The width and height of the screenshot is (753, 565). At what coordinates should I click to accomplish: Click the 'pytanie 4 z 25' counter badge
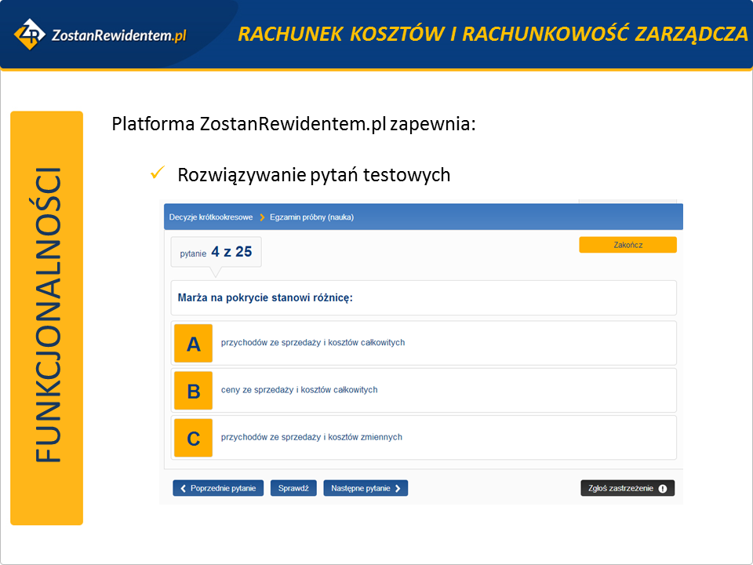[x=216, y=253]
